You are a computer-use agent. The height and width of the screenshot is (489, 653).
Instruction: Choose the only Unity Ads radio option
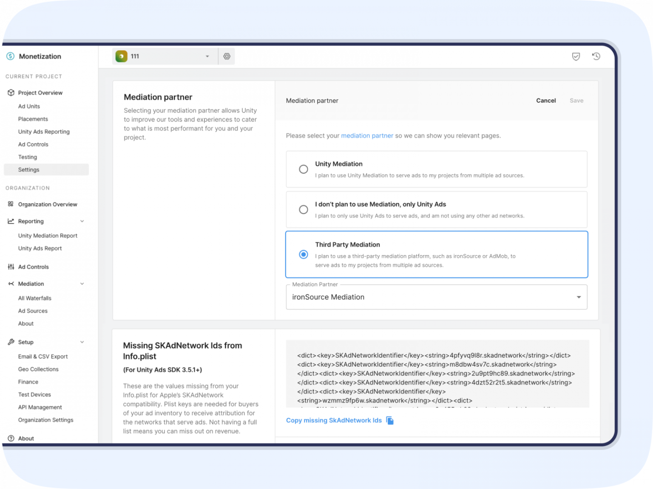[x=304, y=210]
